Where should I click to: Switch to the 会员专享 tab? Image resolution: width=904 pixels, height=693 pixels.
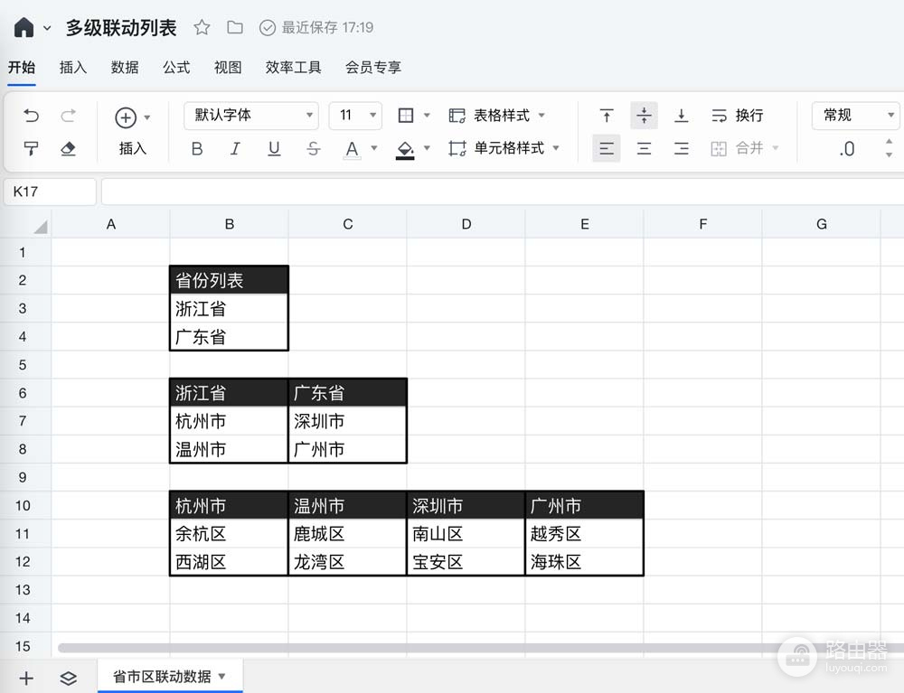pos(373,68)
